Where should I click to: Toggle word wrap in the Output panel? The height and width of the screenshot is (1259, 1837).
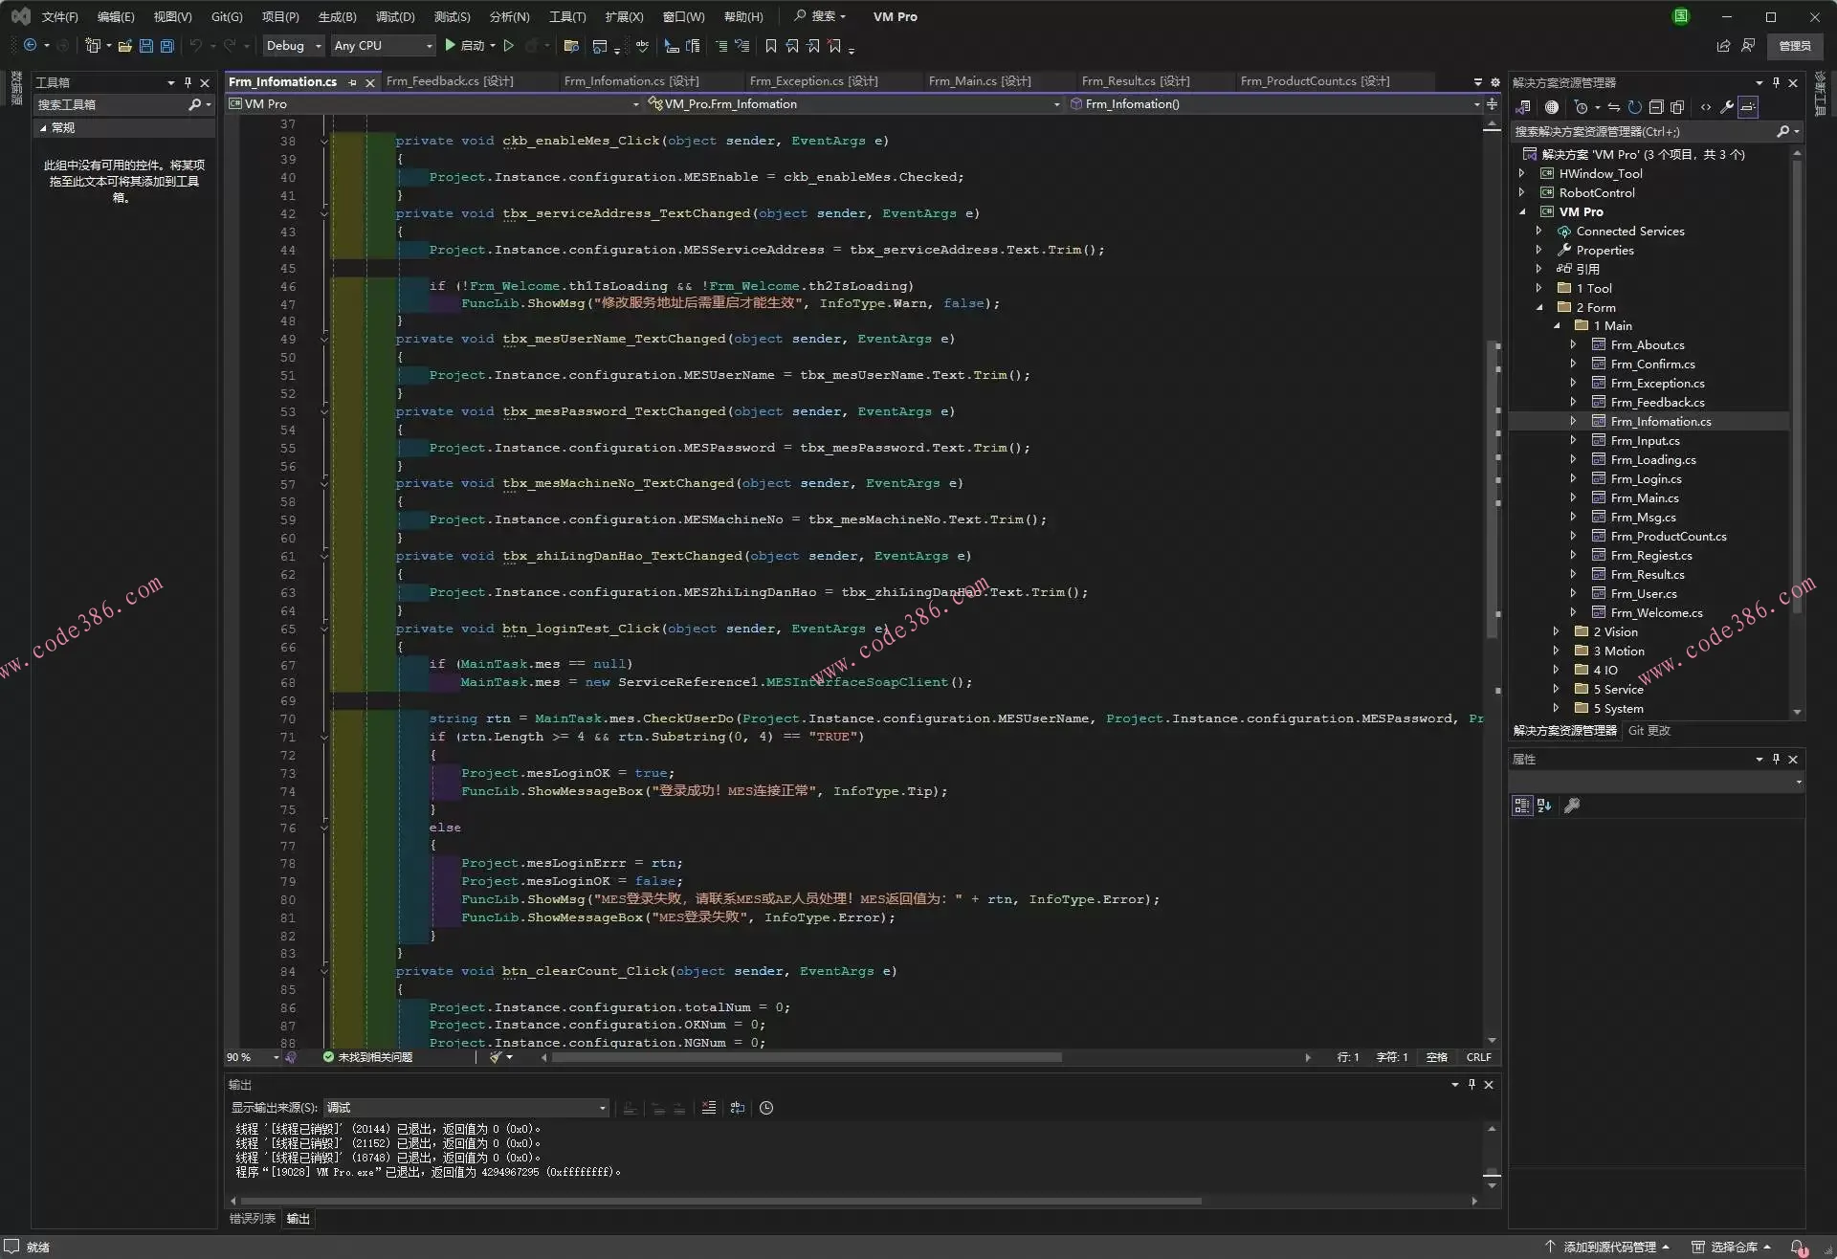738,1108
